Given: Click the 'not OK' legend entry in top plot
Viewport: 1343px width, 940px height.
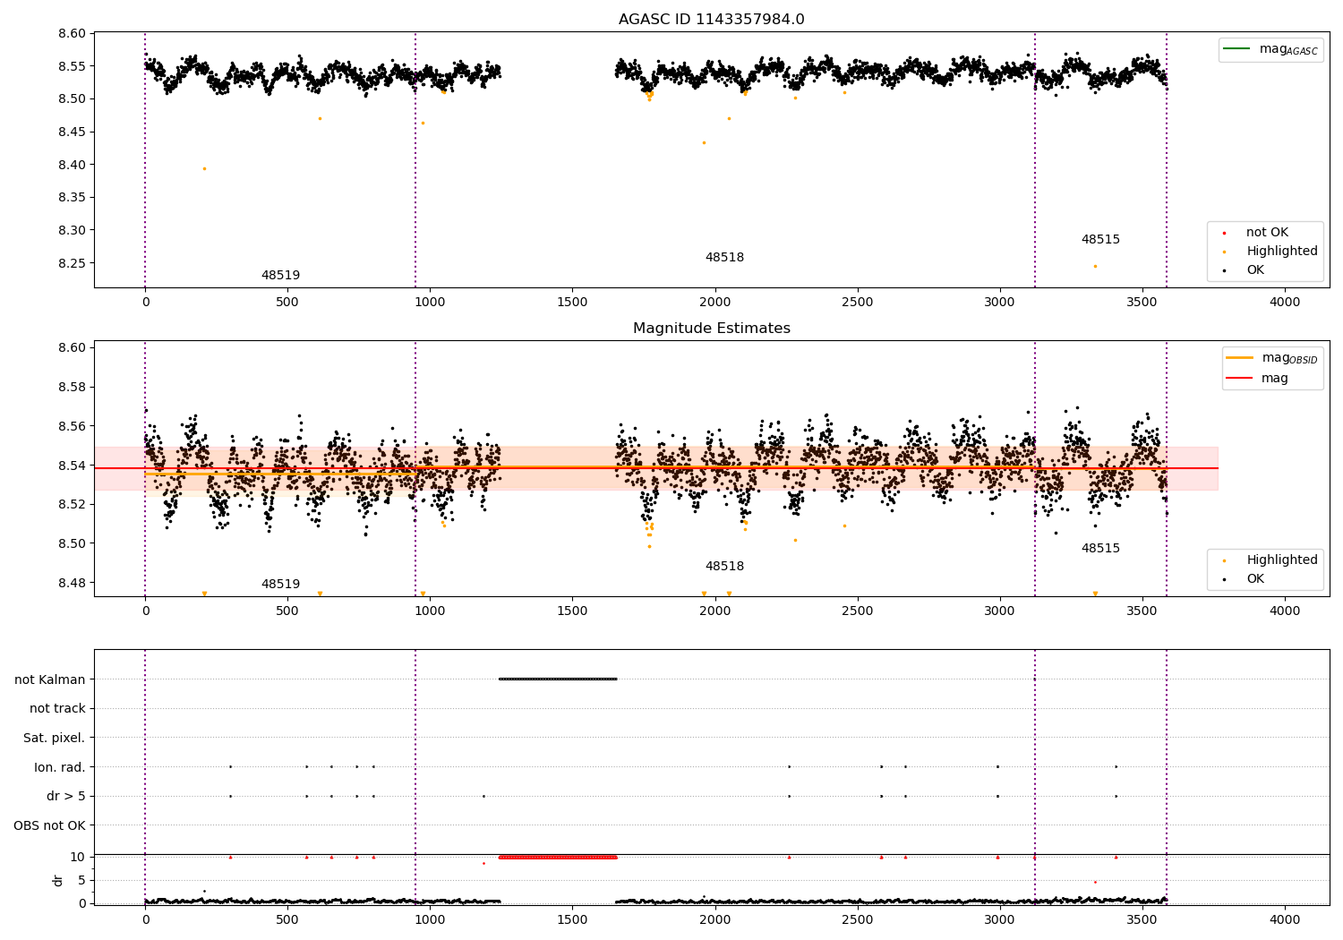Looking at the screenshot, I should tap(1267, 233).
